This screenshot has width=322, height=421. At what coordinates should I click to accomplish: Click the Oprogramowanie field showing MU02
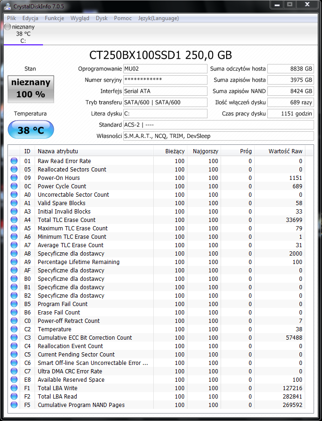pos(165,69)
